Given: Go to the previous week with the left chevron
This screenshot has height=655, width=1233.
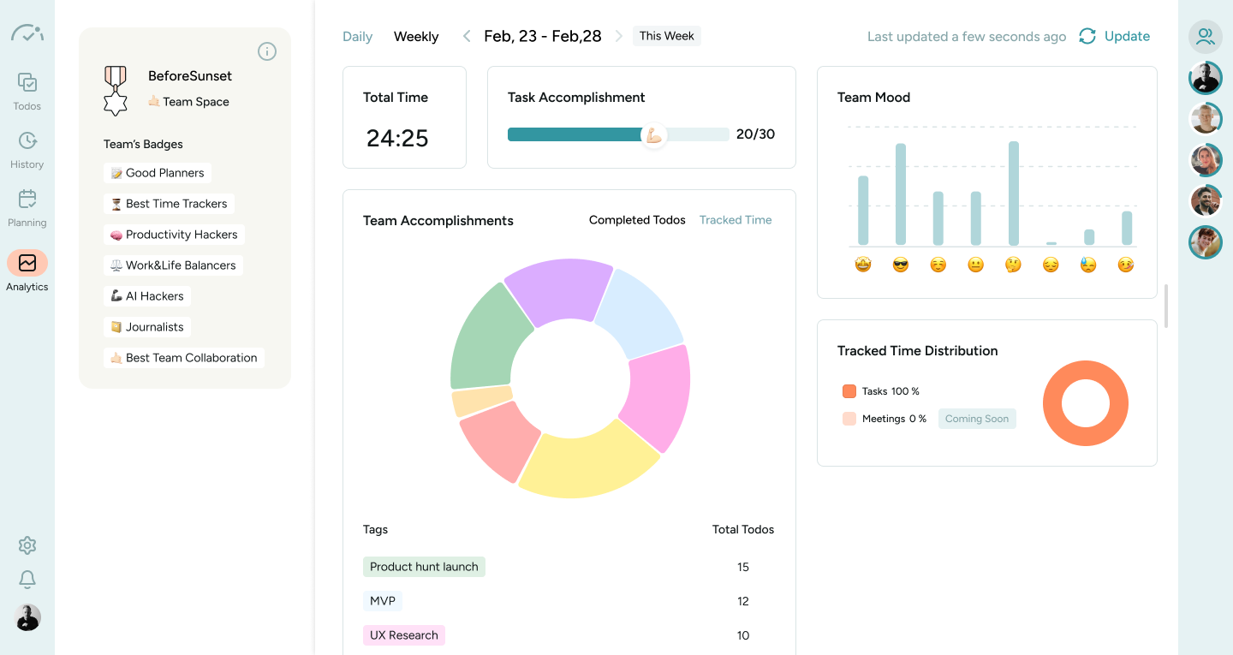Looking at the screenshot, I should [x=466, y=36].
